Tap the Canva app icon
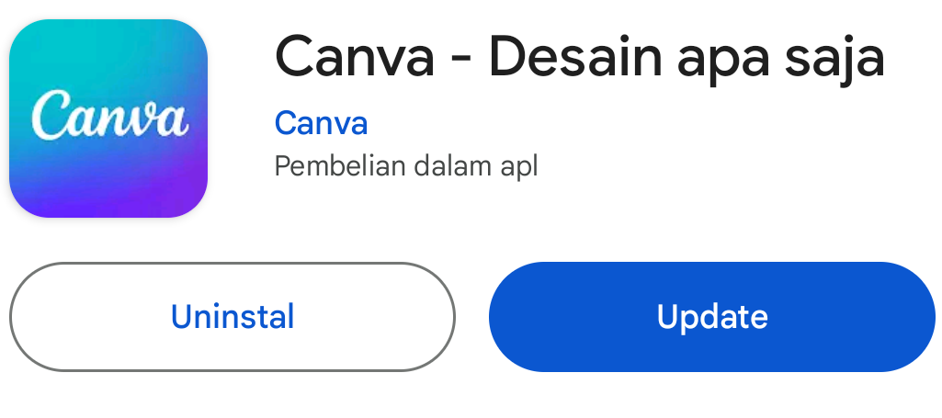 coord(108,119)
